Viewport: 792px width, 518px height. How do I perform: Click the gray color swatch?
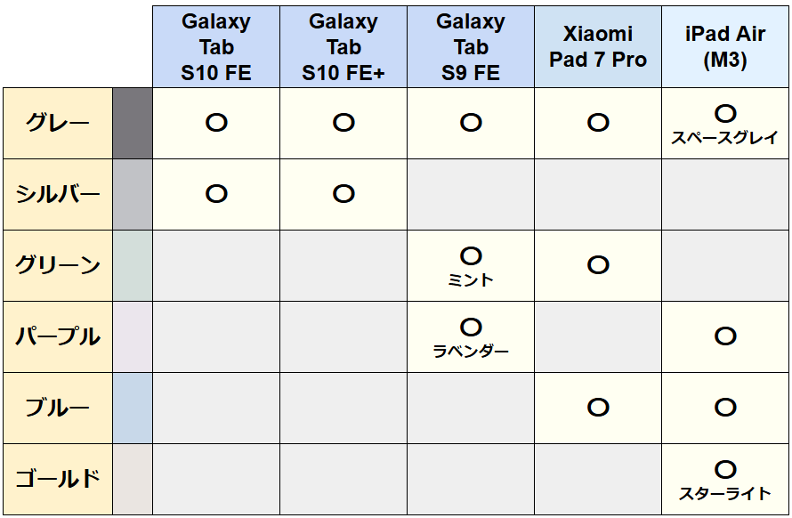point(133,124)
